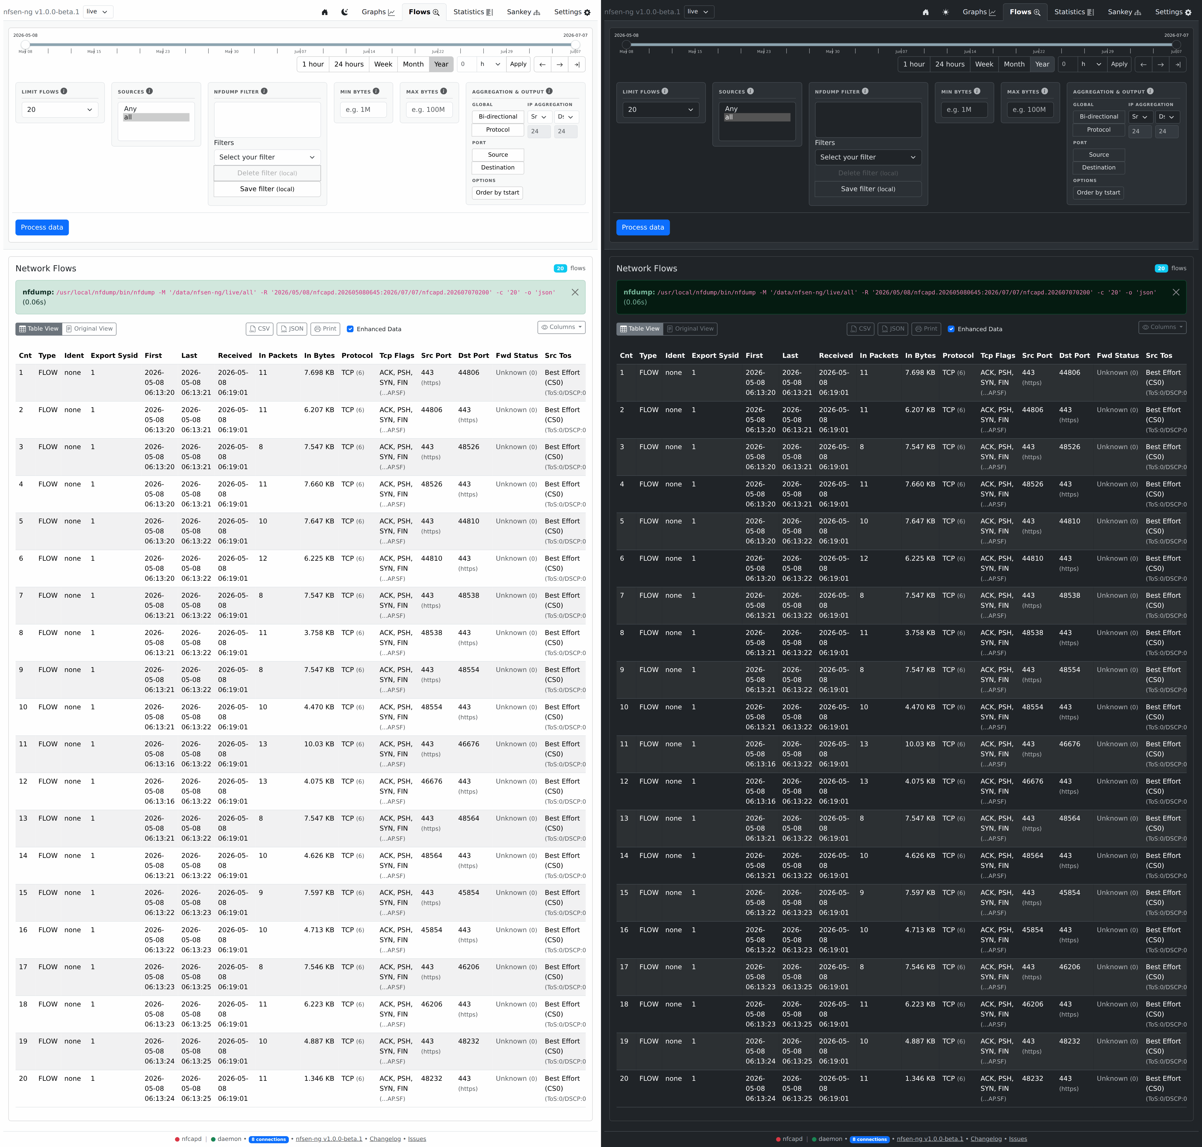
Task: Go to Statistics tab in light window
Action: (473, 12)
